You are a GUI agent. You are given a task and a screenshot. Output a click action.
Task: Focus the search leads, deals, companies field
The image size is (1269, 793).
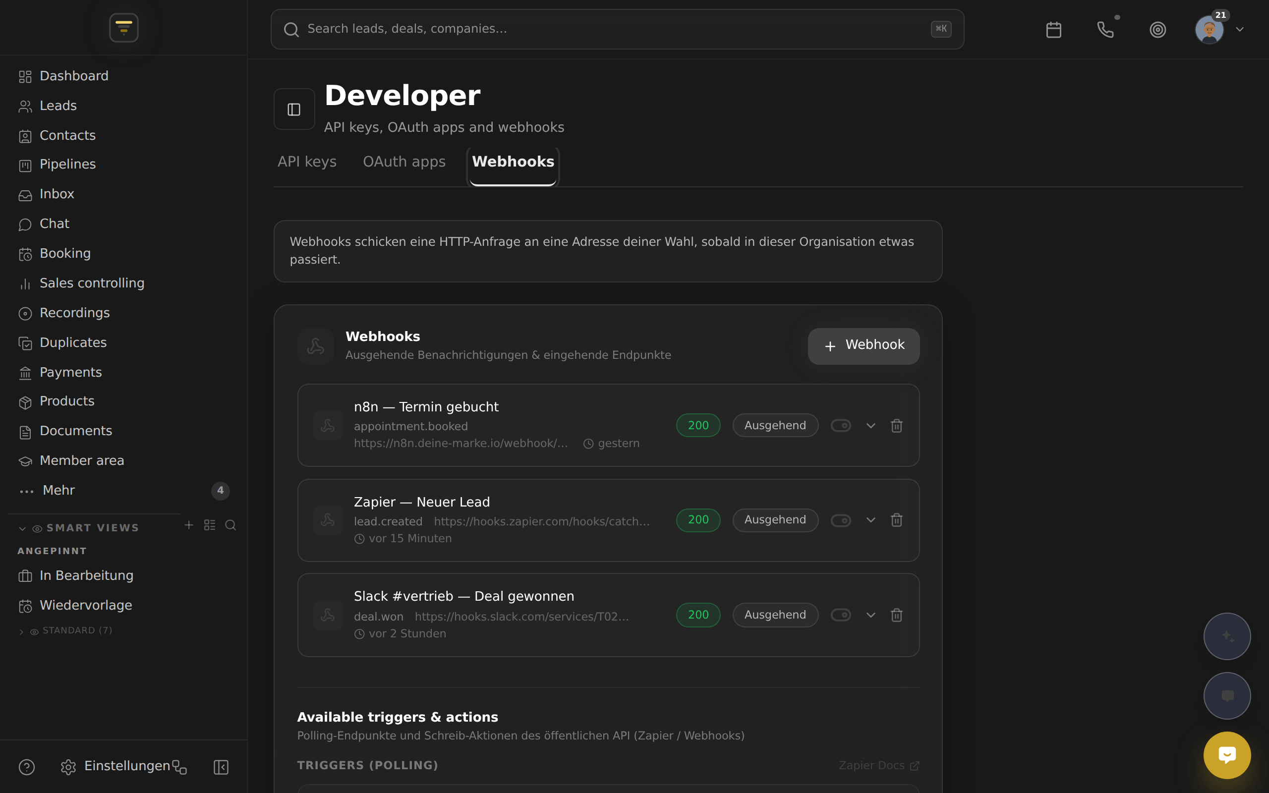[x=617, y=29]
